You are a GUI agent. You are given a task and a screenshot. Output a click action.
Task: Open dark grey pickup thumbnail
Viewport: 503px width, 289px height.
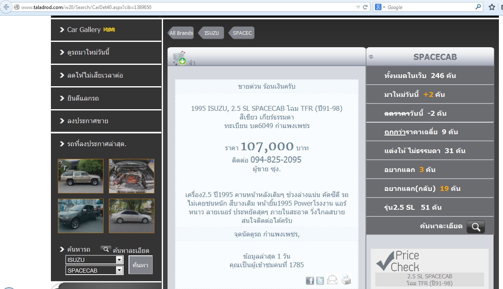[80, 216]
